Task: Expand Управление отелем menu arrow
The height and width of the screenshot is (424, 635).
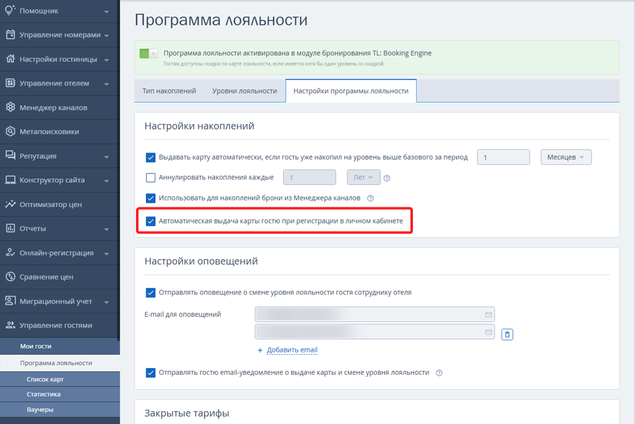Action: pyautogui.click(x=107, y=84)
